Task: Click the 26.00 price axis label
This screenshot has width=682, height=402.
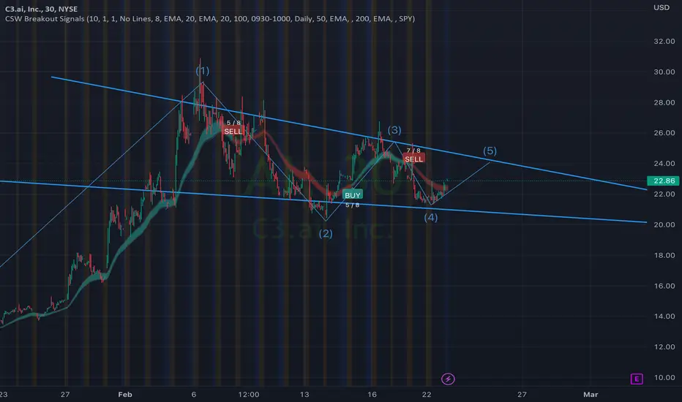Action: pyautogui.click(x=664, y=133)
